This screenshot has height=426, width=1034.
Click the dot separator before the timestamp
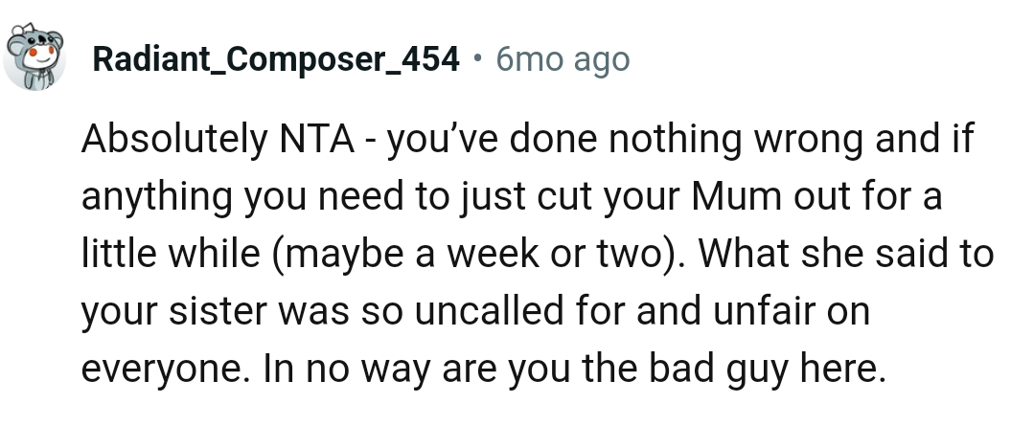(x=476, y=60)
